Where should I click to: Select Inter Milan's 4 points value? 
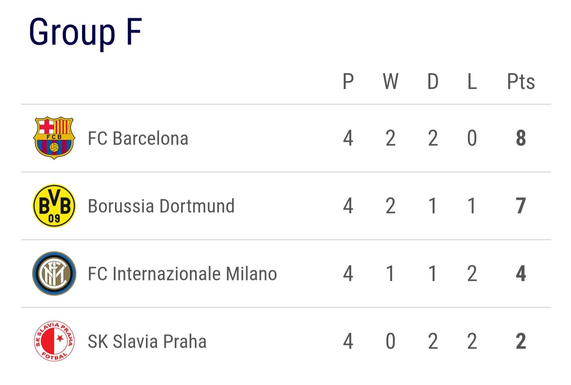(521, 274)
